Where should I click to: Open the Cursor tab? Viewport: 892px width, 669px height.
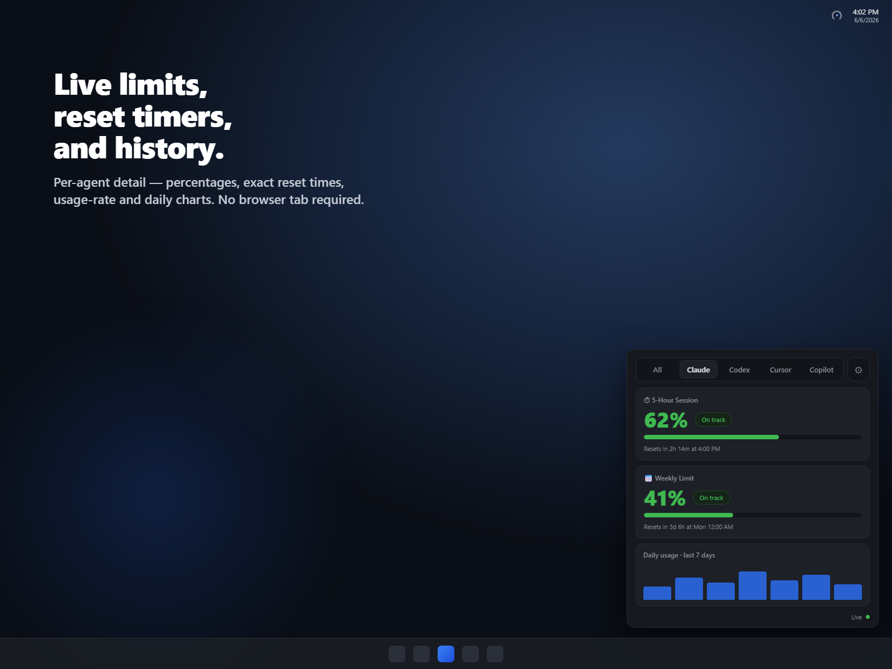pos(780,370)
